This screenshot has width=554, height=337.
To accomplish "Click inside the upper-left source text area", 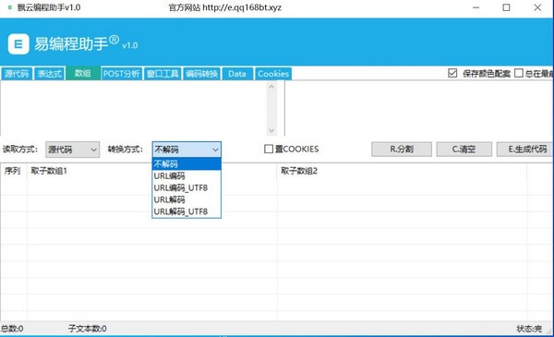I will pyautogui.click(x=134, y=108).
